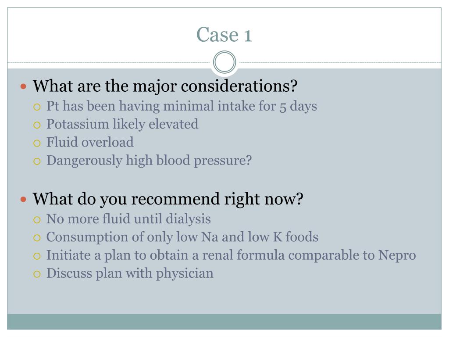
Task: Click the Case 1 slide title
Action: (224, 35)
